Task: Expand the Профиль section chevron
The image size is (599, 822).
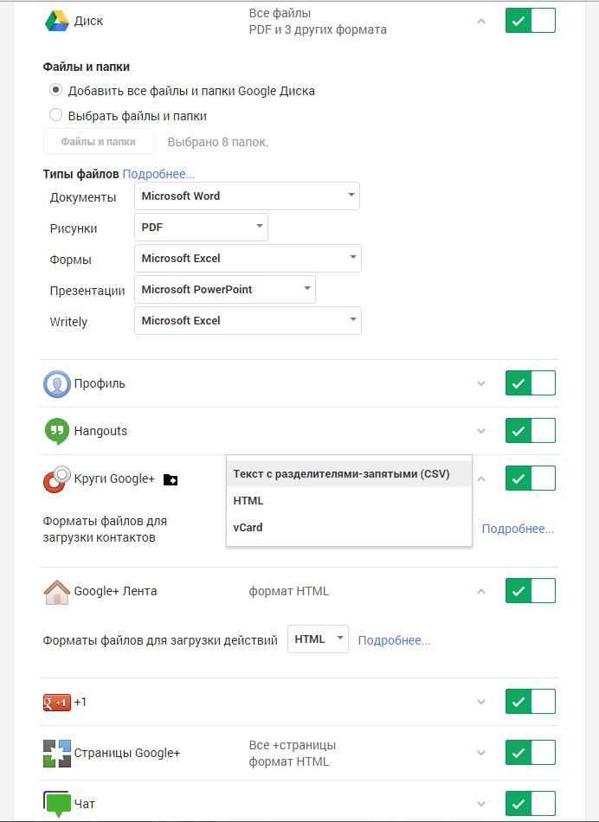Action: [x=481, y=383]
